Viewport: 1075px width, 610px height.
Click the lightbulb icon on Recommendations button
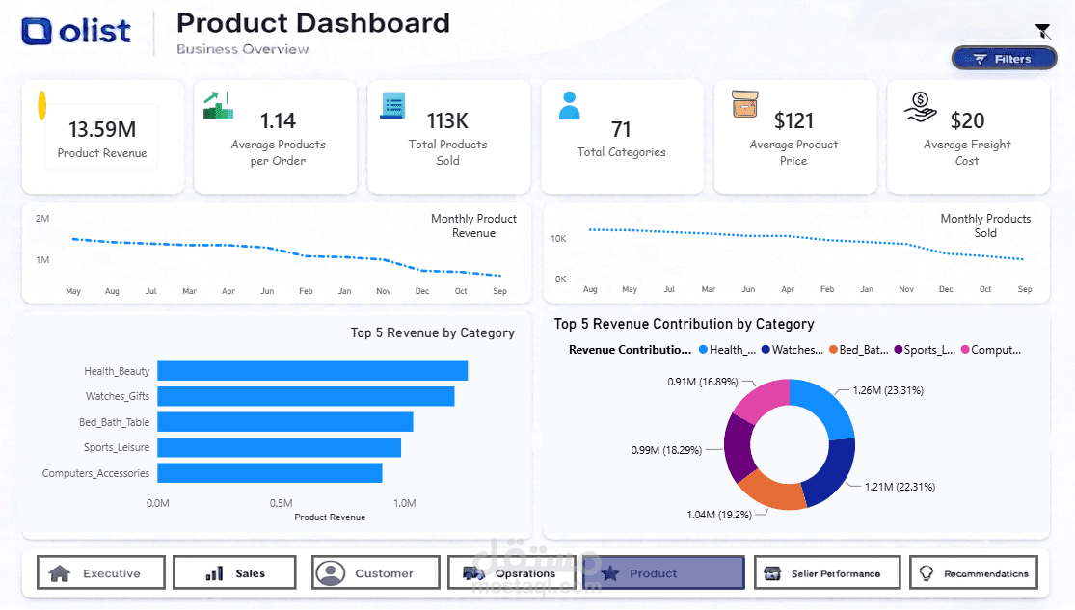[x=927, y=573]
